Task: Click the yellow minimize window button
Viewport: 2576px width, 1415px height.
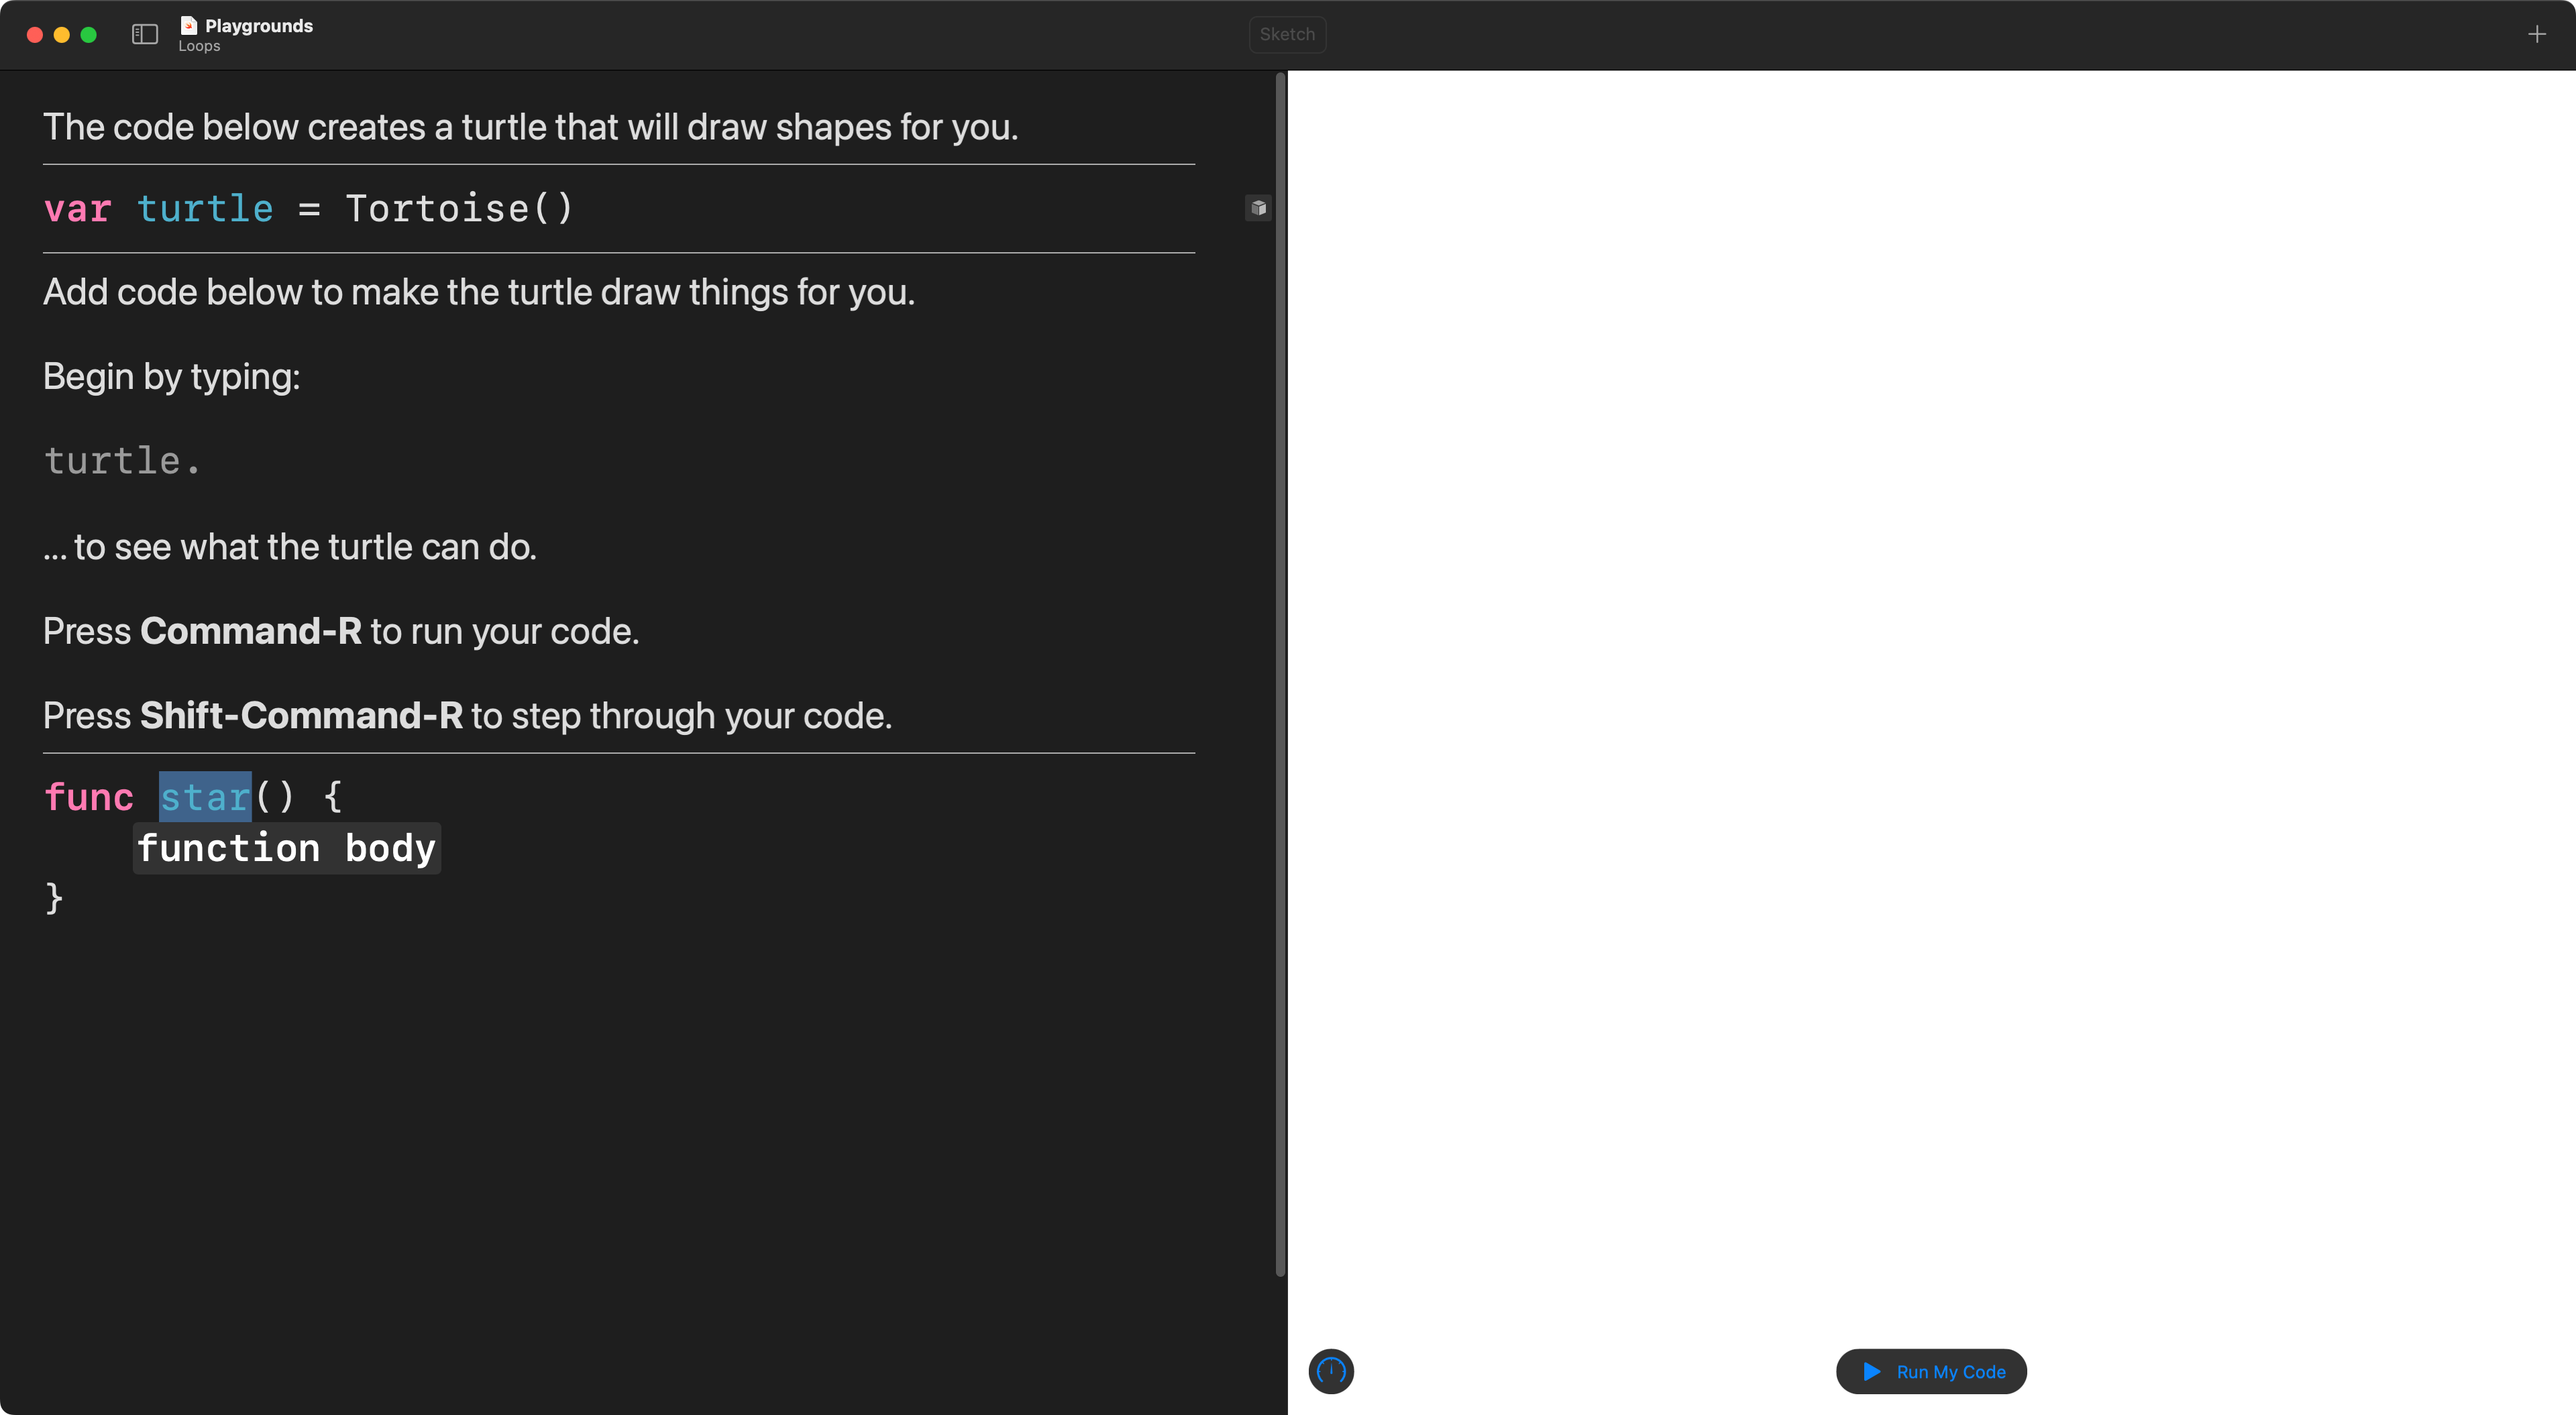Action: tap(61, 35)
